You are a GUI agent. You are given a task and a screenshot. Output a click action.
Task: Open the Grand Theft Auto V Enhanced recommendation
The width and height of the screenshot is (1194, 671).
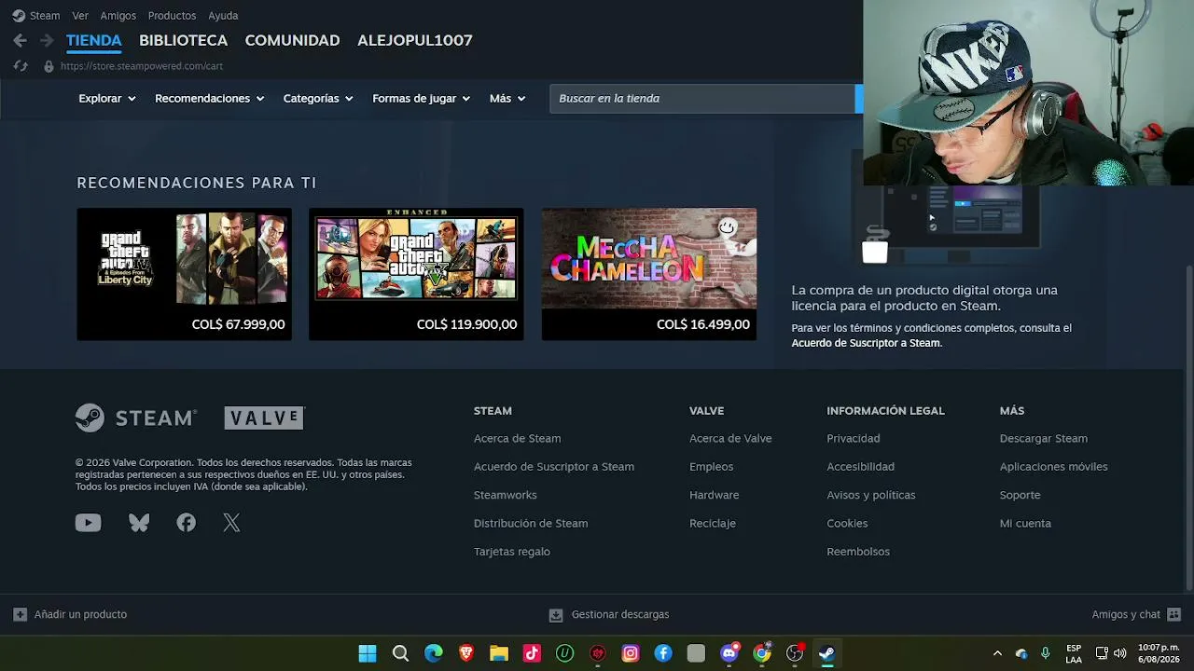(x=416, y=274)
